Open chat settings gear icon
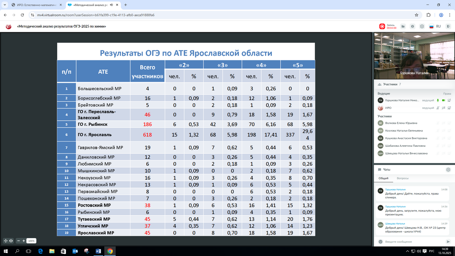The width and height of the screenshot is (455, 256). 448,170
